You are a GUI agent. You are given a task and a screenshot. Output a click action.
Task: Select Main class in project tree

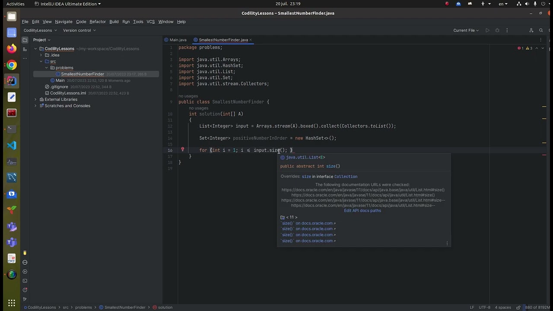pos(60,80)
